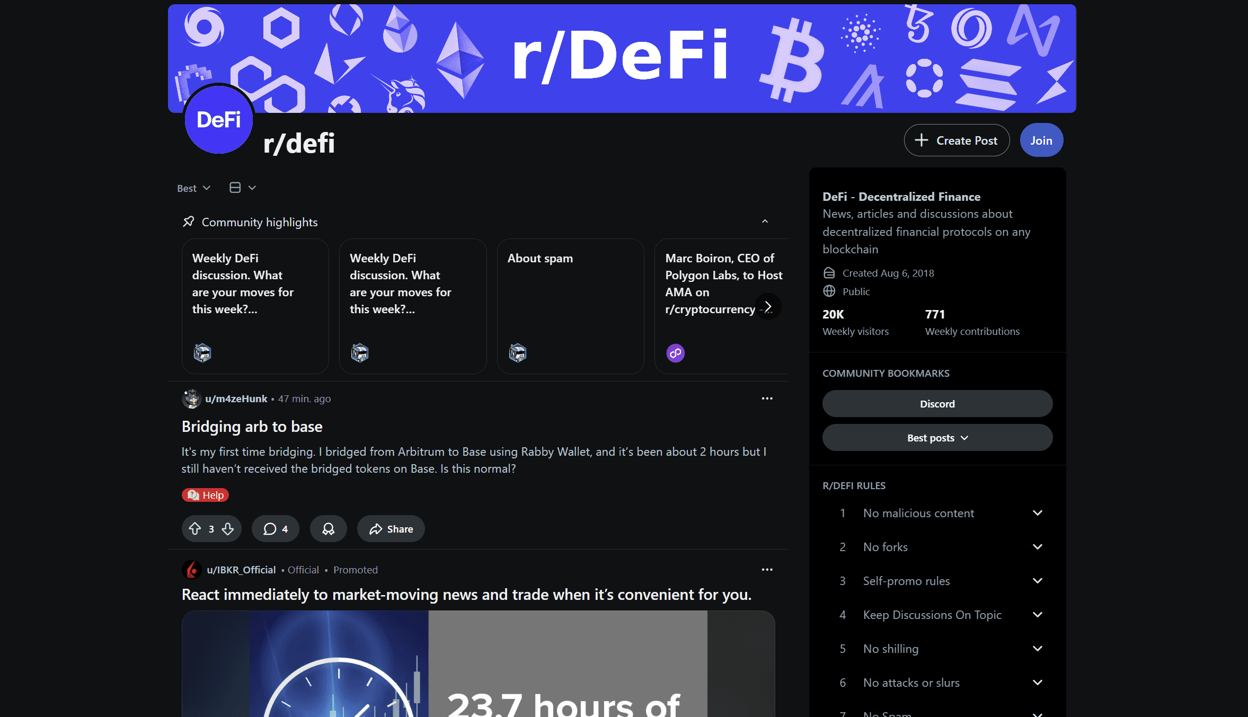1248x717 pixels.
Task: Upvote the Bridging arb to base post
Action: 195,528
